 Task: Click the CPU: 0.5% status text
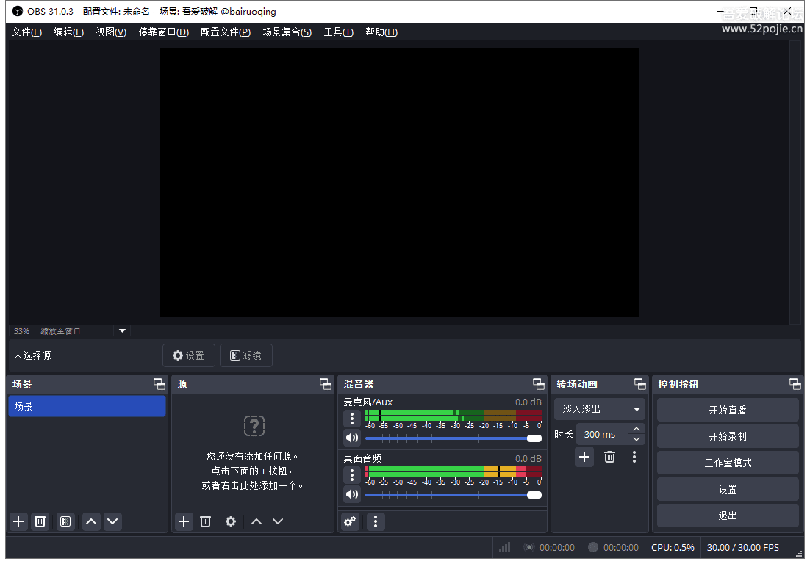(673, 548)
